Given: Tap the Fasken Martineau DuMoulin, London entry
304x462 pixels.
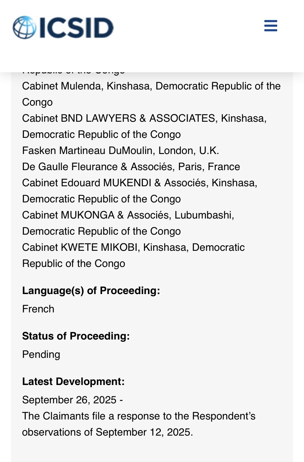Looking at the screenshot, I should coord(120,151).
